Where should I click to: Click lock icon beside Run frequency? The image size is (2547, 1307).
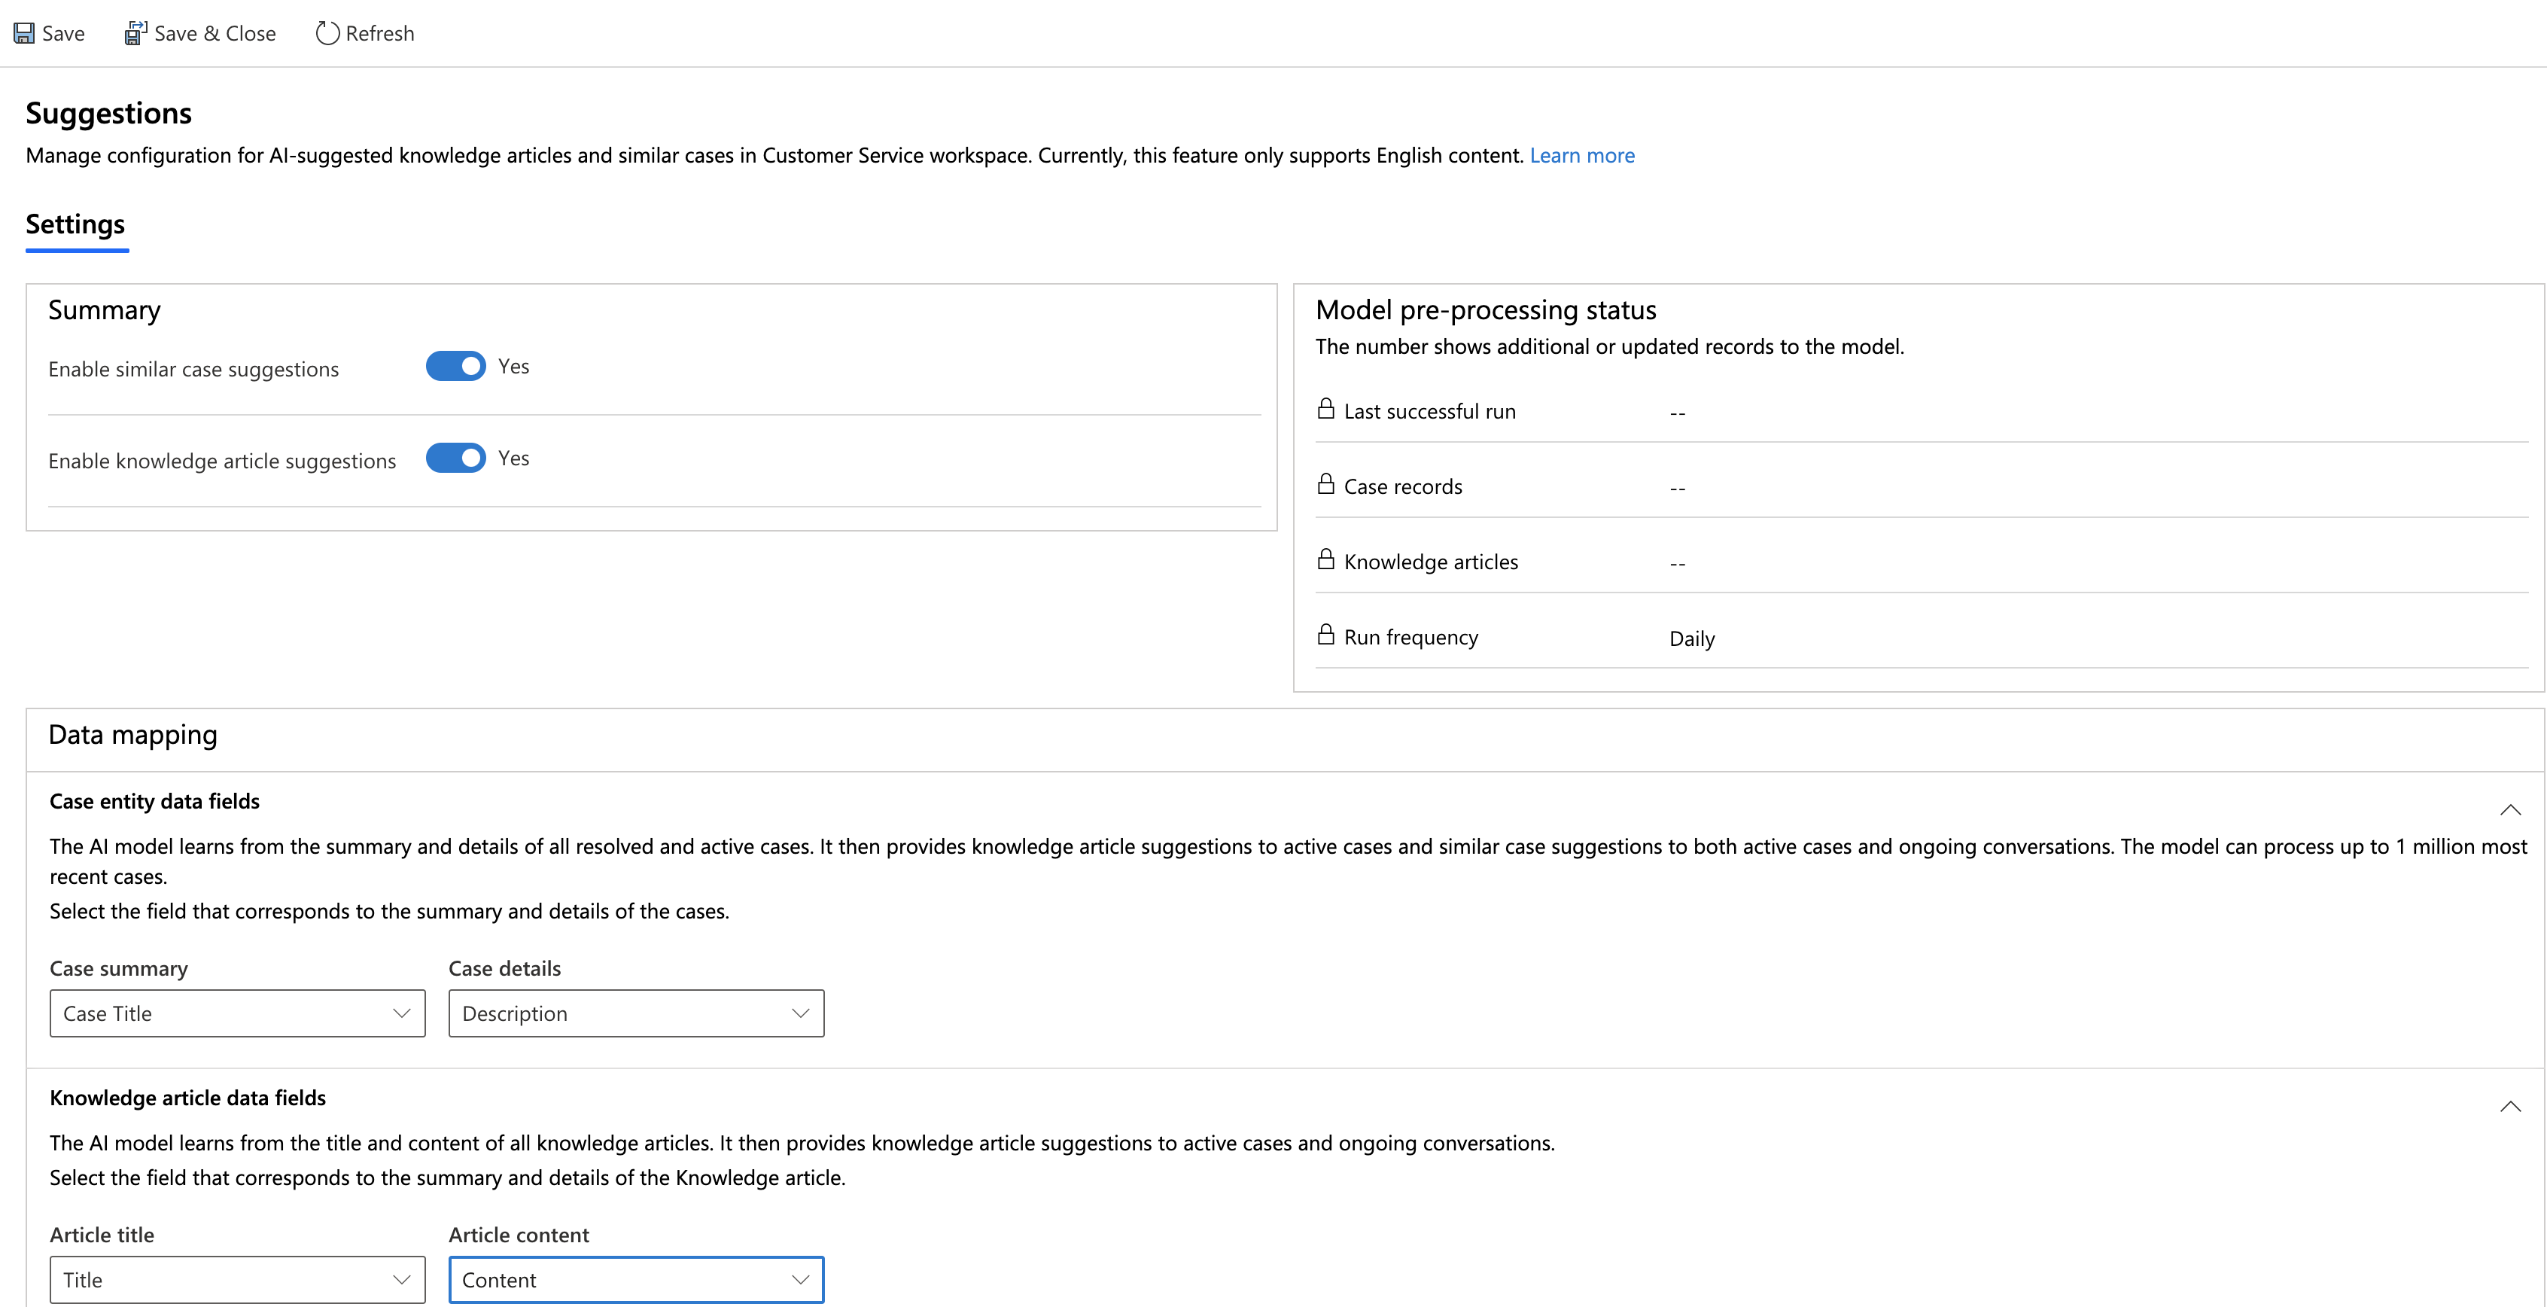click(1326, 635)
